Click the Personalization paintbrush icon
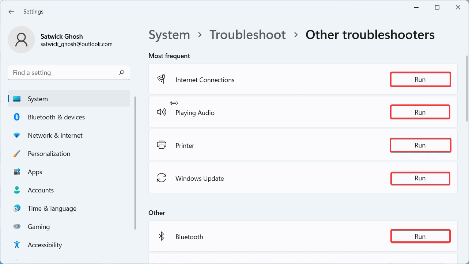The width and height of the screenshot is (469, 264). coord(17,154)
